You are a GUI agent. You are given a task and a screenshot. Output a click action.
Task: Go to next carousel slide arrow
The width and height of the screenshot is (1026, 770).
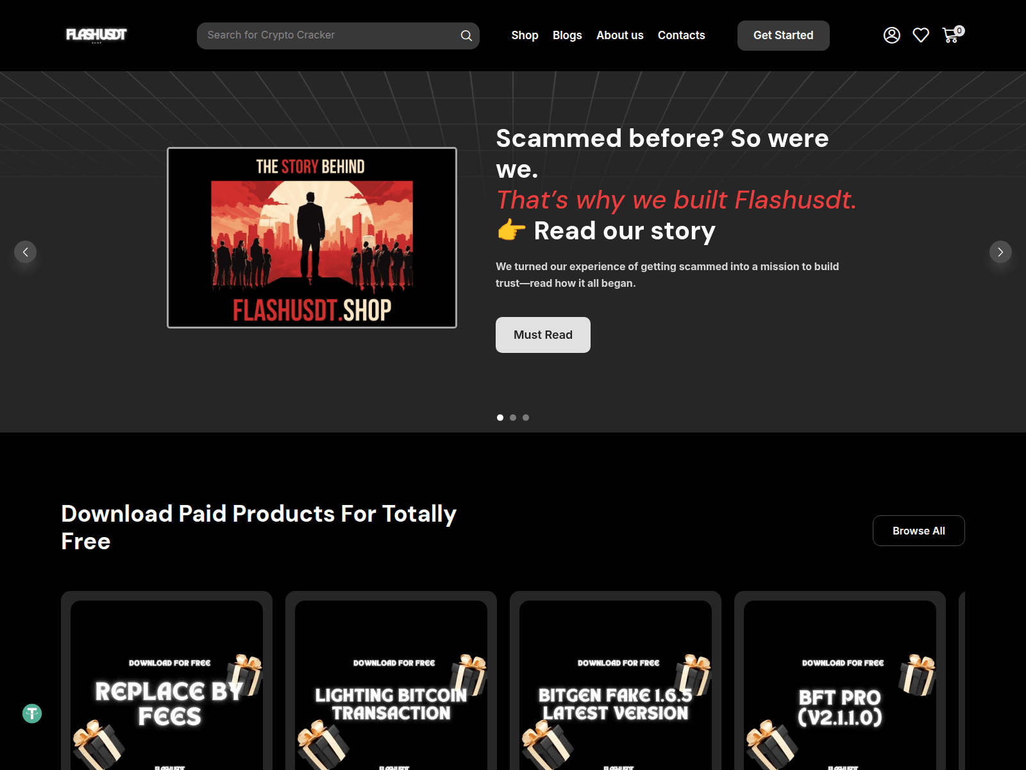click(1000, 252)
